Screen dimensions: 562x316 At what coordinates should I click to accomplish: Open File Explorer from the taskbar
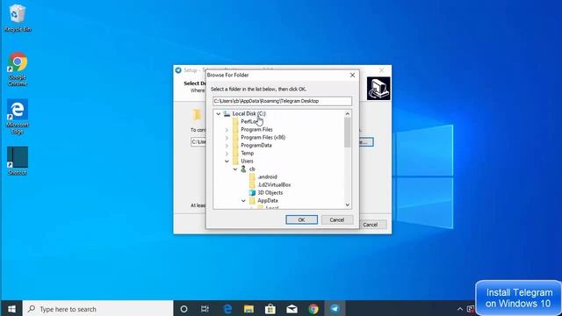(x=249, y=309)
